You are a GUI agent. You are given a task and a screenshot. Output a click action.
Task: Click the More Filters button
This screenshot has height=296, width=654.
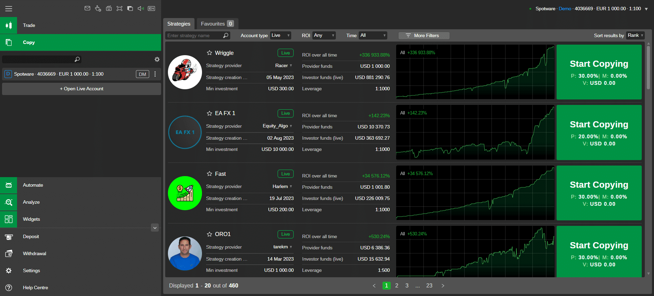[x=424, y=35]
